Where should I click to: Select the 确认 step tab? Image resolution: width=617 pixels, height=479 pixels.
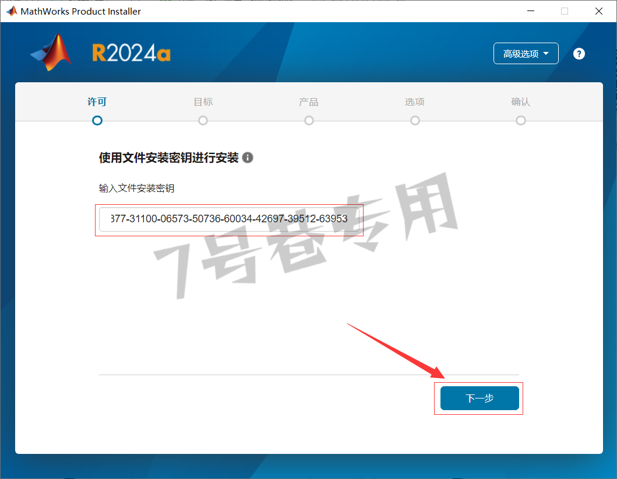(x=521, y=102)
